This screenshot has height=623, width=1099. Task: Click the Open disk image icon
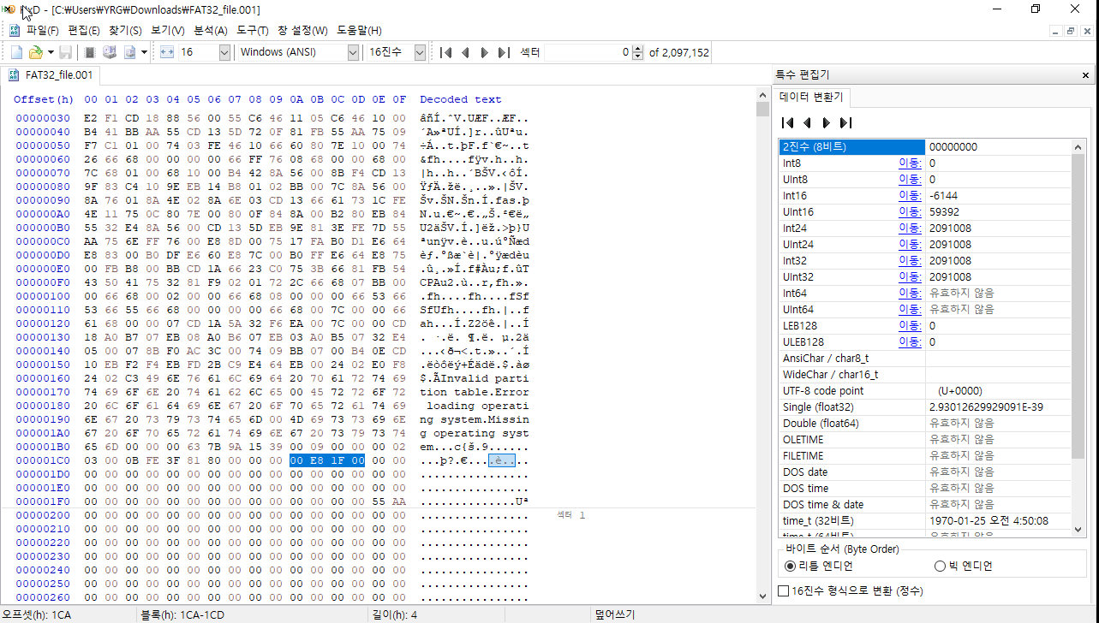coord(130,52)
